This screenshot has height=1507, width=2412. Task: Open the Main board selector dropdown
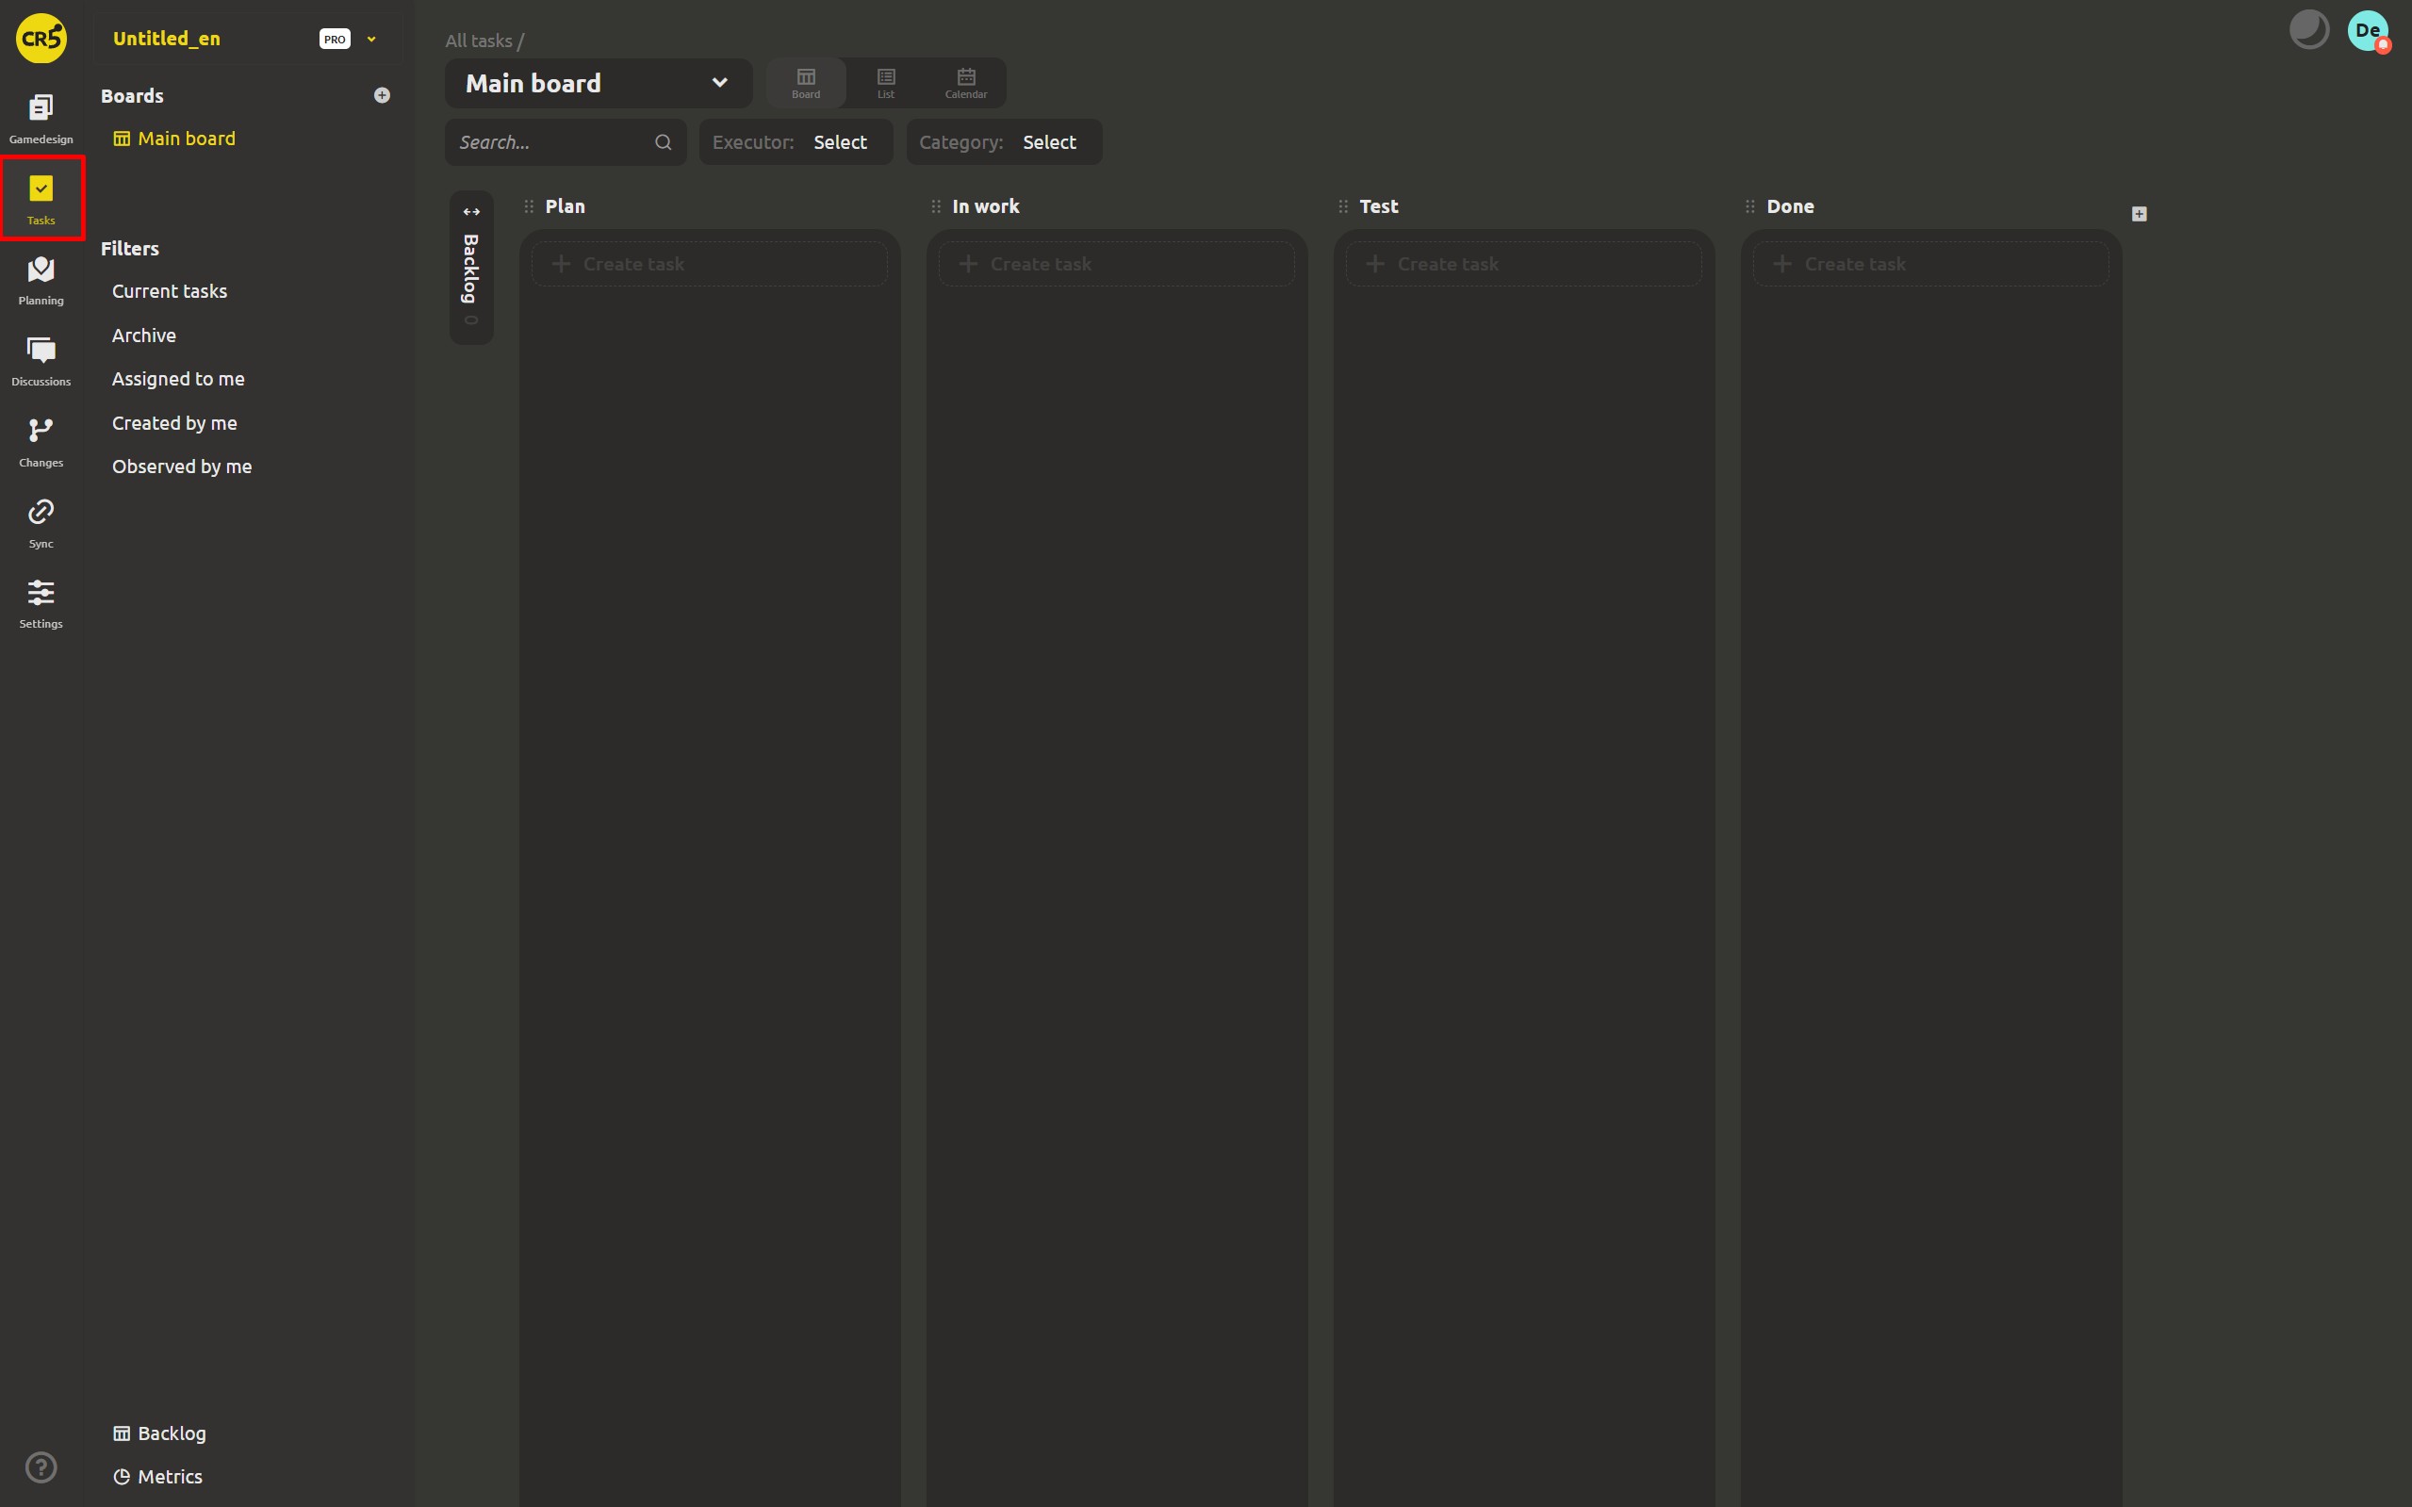tap(598, 83)
